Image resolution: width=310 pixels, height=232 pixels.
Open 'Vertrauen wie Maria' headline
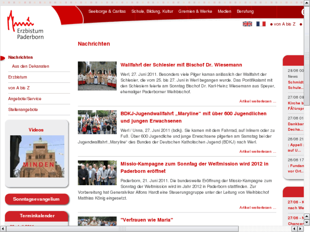coord(147,220)
